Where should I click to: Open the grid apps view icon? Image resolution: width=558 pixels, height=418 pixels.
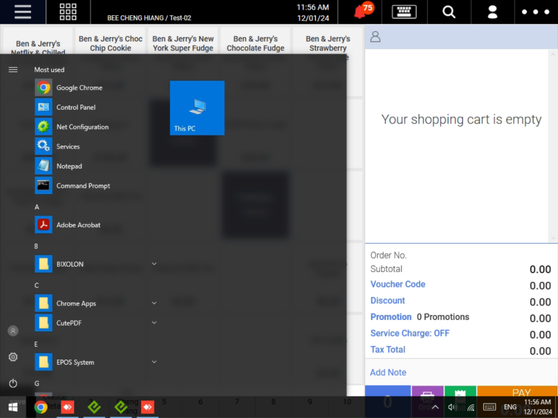coord(68,11)
